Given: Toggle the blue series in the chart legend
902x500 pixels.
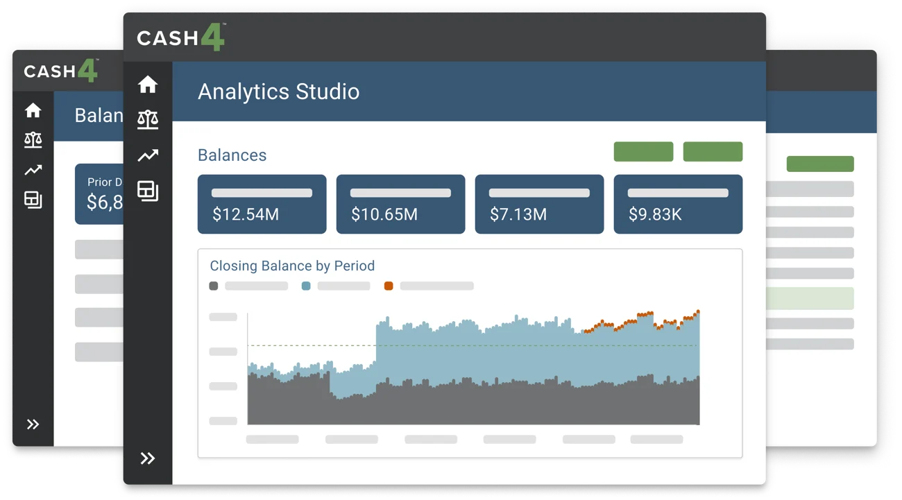Looking at the screenshot, I should point(333,285).
